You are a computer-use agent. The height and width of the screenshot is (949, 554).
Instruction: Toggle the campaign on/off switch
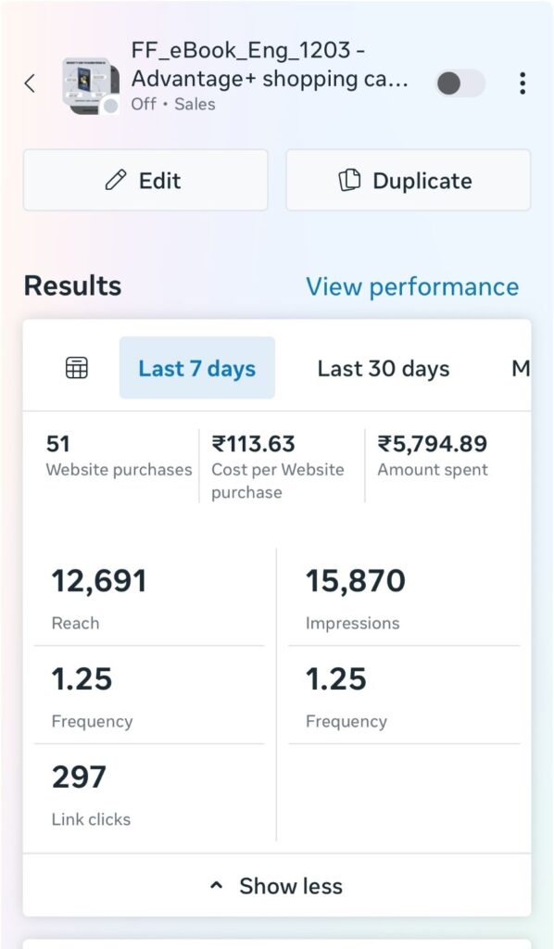[x=460, y=83]
